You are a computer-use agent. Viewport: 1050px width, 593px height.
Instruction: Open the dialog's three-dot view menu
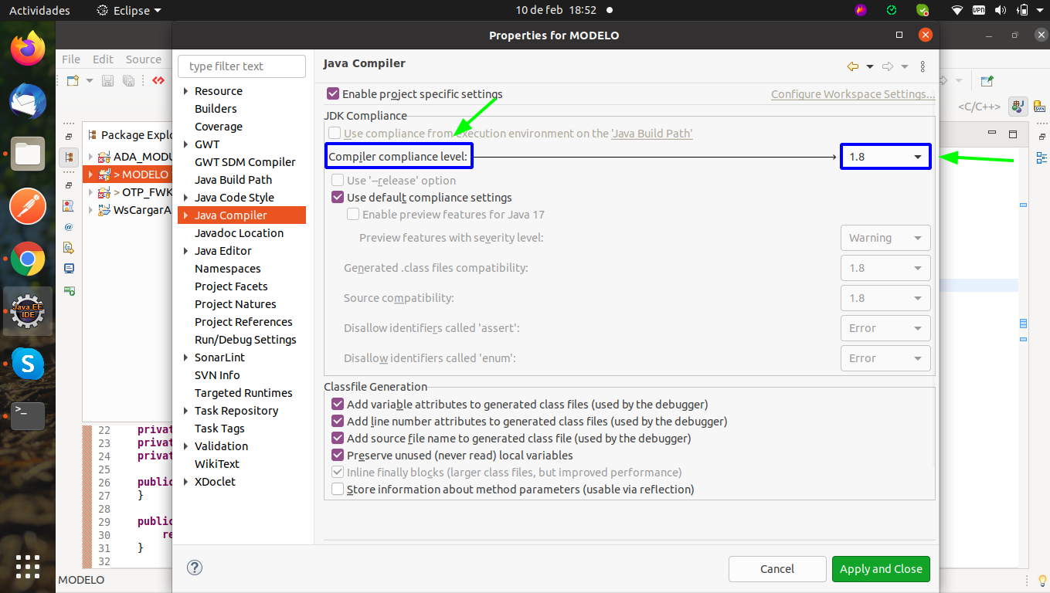[923, 66]
